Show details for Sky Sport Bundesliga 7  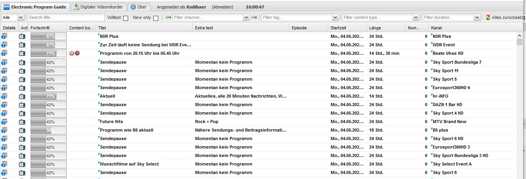tap(4, 62)
